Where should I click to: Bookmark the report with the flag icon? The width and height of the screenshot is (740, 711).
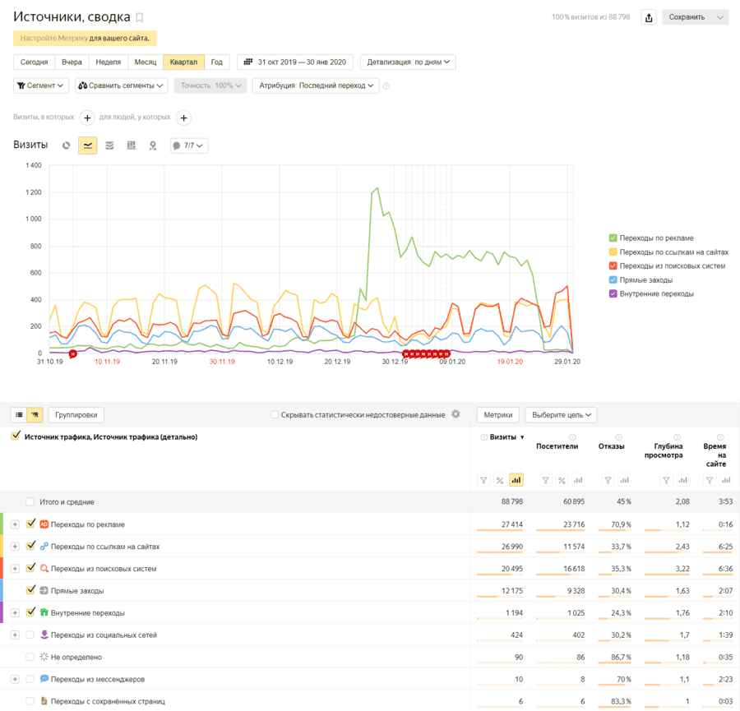[140, 17]
